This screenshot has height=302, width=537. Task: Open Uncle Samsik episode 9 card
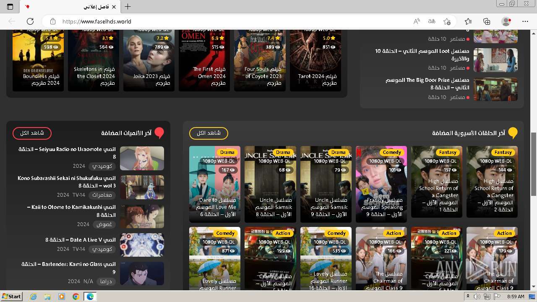click(x=326, y=184)
